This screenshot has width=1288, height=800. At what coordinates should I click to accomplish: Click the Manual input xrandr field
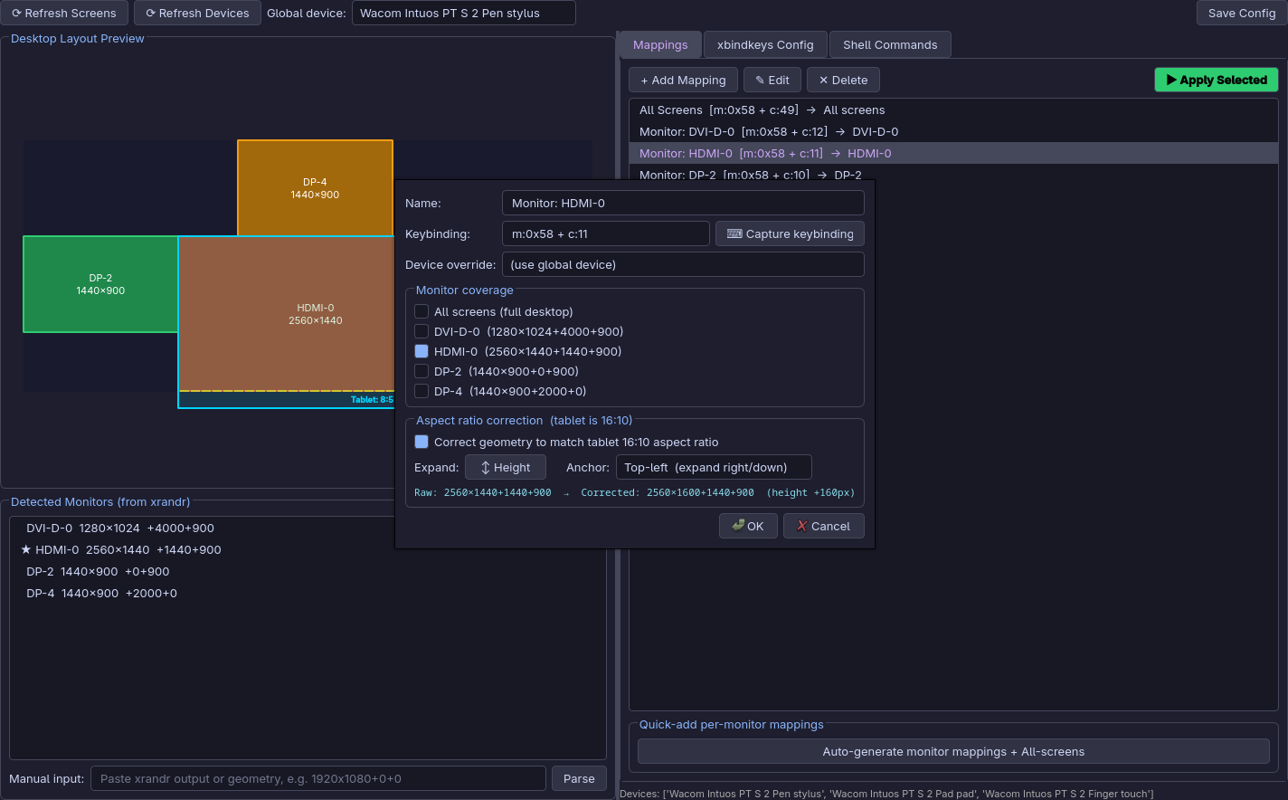click(318, 779)
